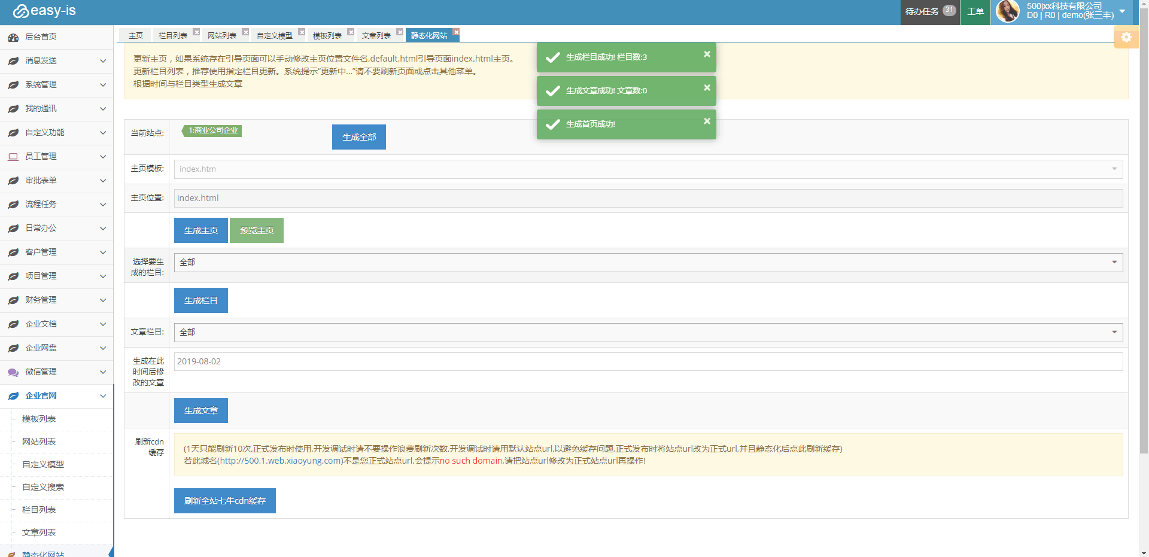Click the 1:商业公司企业 site tag

(x=212, y=130)
